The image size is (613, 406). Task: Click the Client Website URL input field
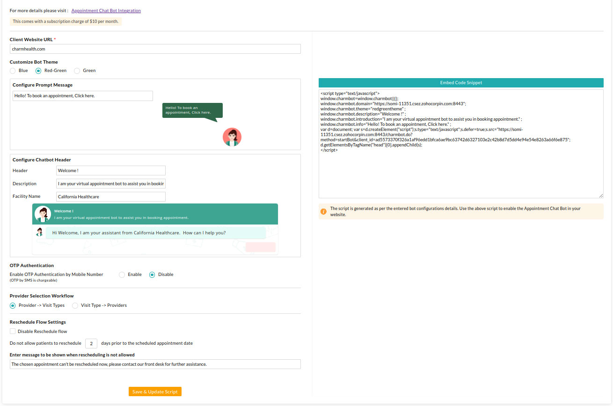154,49
